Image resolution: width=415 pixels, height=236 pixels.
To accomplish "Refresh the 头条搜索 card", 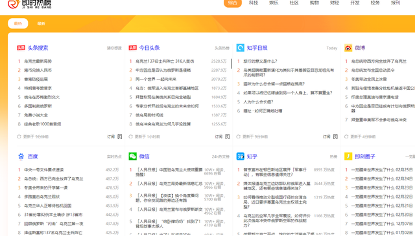I will click(19, 136).
